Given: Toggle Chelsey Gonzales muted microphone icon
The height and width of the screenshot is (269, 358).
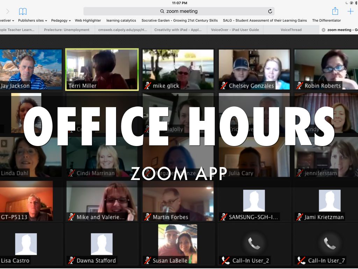Looking at the screenshot, I should click(x=224, y=86).
